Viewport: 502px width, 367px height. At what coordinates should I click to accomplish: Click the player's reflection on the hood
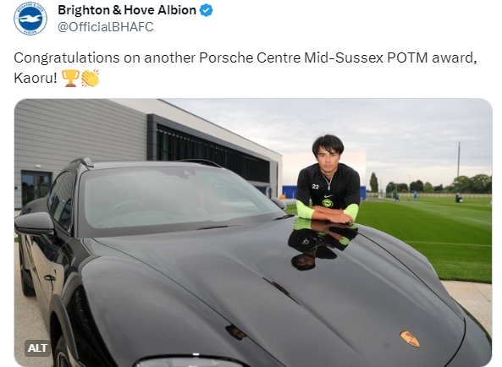(322, 243)
